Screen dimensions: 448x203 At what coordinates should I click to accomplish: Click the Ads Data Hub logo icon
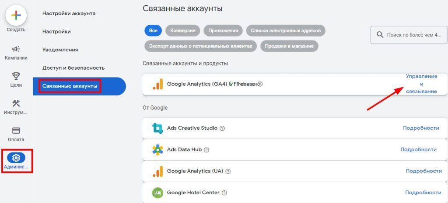point(157,149)
